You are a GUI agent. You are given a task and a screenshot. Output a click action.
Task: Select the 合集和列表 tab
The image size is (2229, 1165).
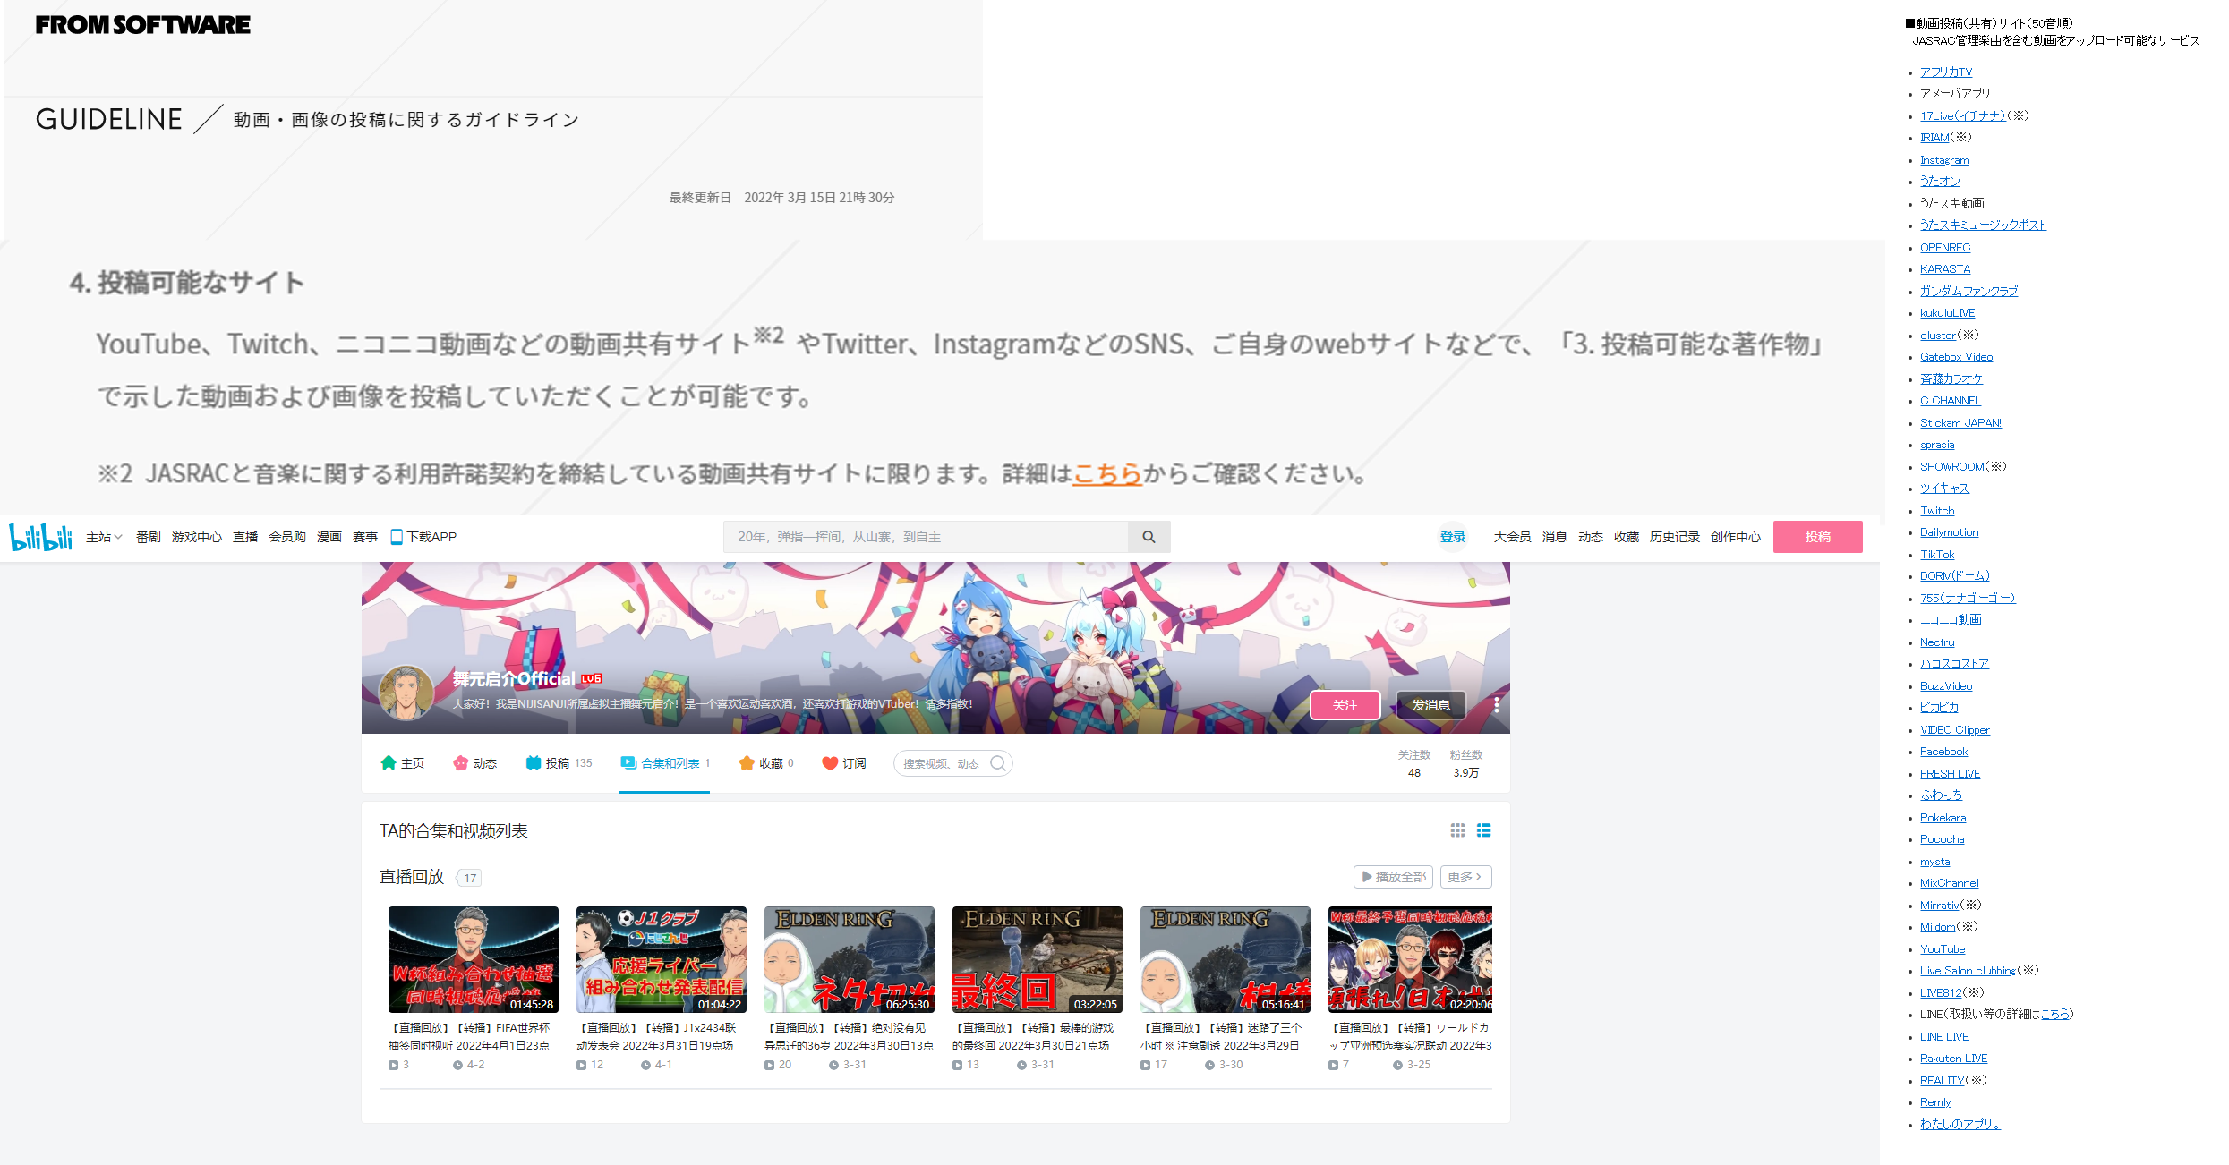(665, 763)
